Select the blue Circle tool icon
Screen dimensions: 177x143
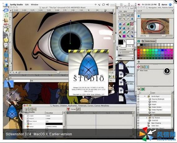pos(120,24)
